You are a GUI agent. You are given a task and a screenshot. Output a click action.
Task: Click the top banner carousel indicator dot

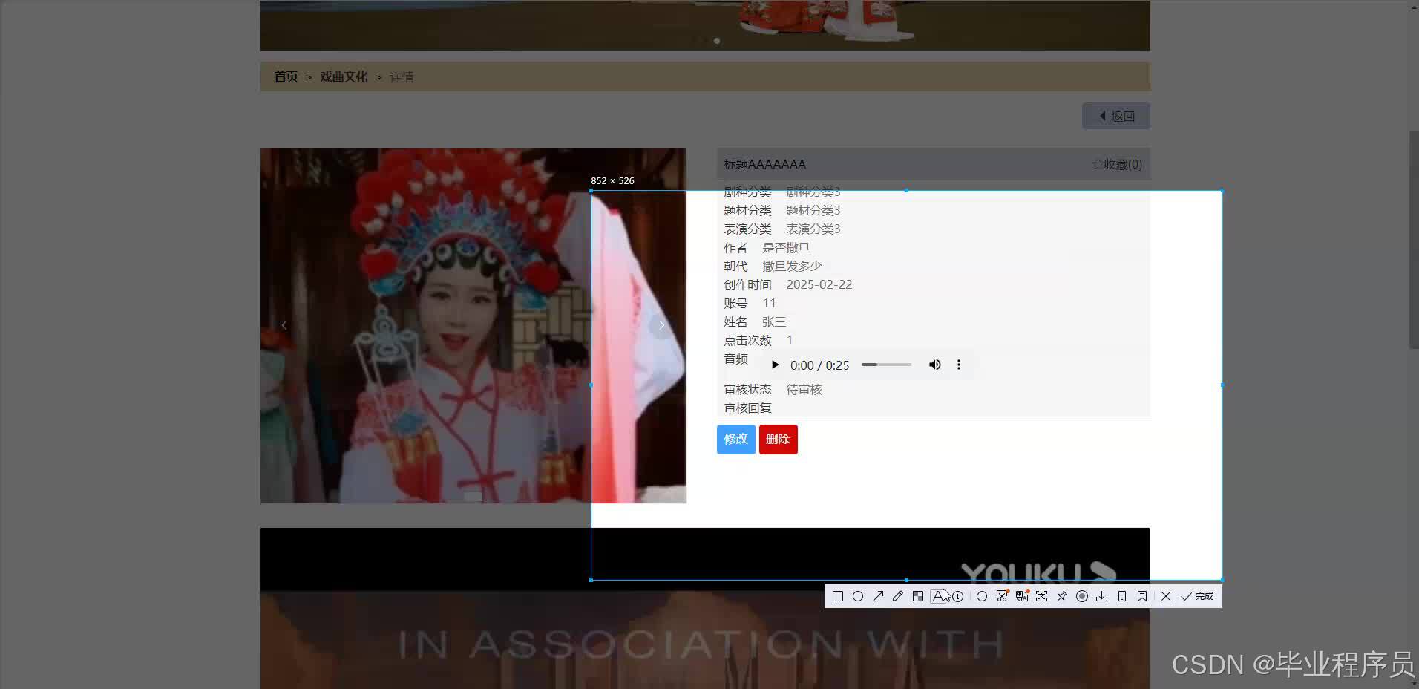[717, 41]
